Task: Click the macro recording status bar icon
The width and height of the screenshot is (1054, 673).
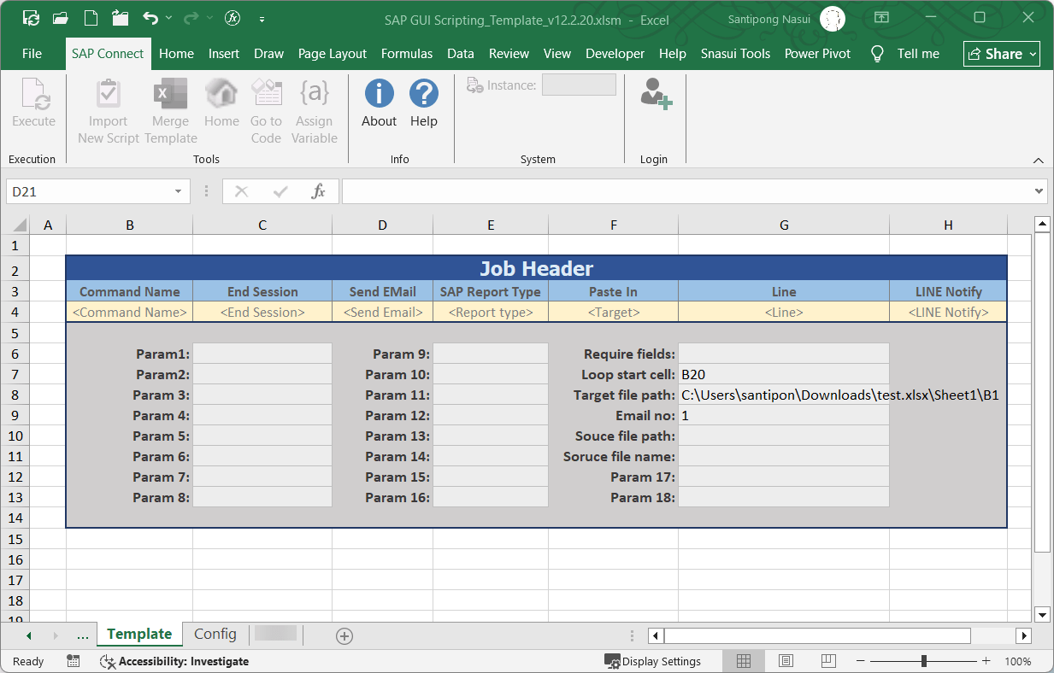Action: [74, 661]
